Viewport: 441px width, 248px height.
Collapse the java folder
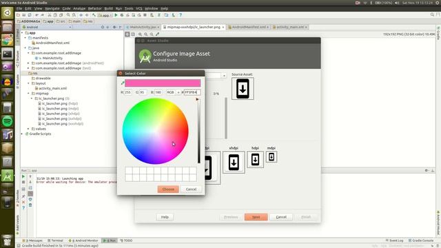(25, 48)
